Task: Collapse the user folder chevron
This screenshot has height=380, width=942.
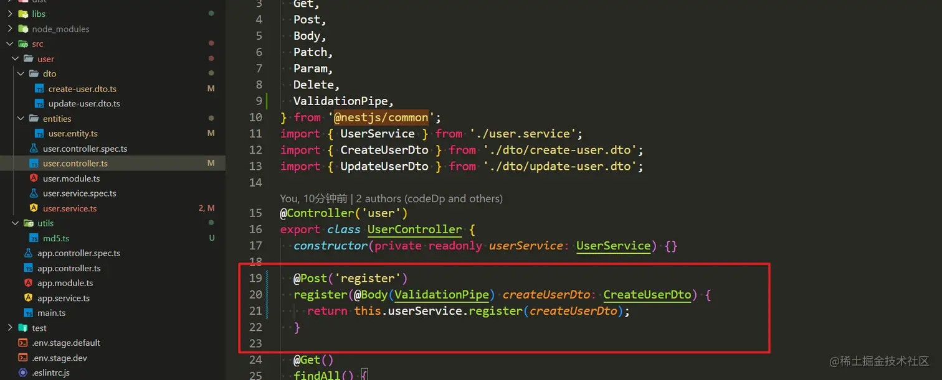Action: (x=16, y=58)
